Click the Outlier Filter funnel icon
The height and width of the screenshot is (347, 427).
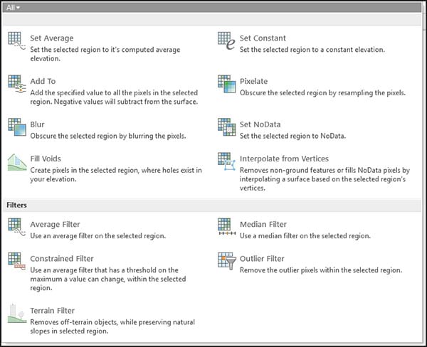tap(226, 262)
